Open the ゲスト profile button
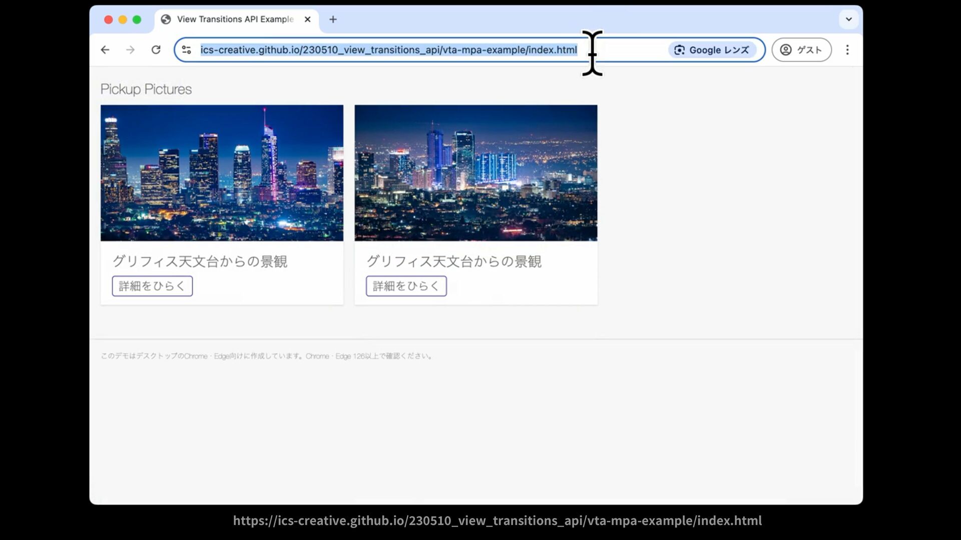 (x=801, y=50)
